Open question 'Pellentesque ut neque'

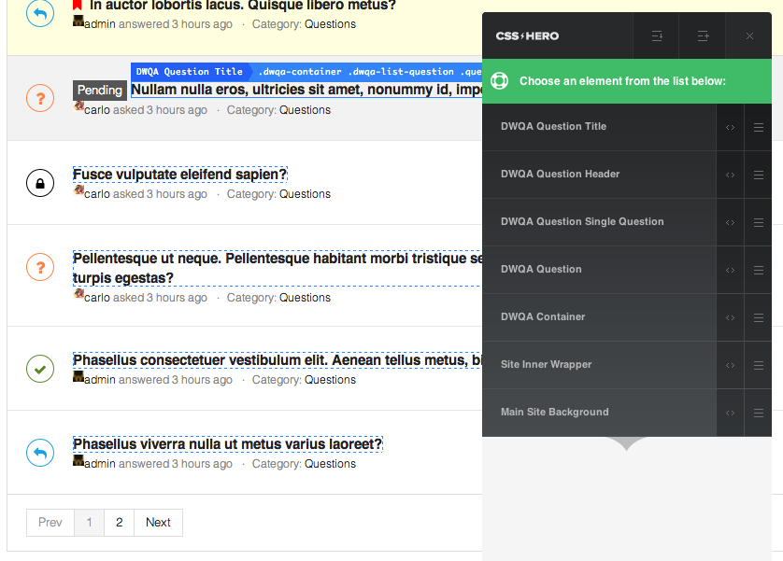(278, 268)
